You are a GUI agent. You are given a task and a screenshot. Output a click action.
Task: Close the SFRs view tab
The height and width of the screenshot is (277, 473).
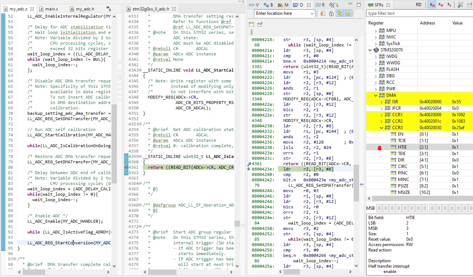(388, 5)
